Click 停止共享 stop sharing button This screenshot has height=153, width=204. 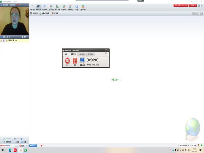pyautogui.click(x=54, y=13)
